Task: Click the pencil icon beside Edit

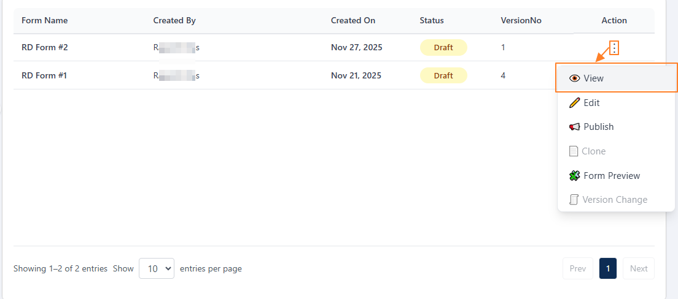Action: pos(574,103)
